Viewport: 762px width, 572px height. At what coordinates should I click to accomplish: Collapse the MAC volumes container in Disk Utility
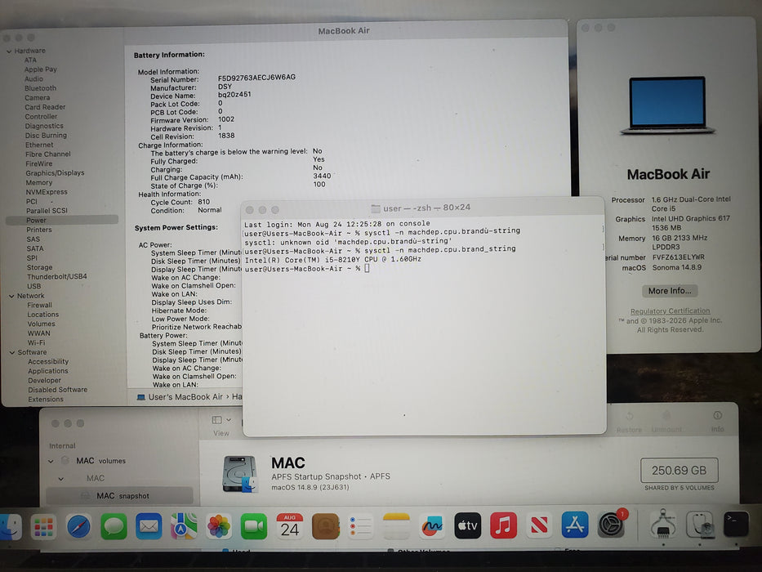51,461
